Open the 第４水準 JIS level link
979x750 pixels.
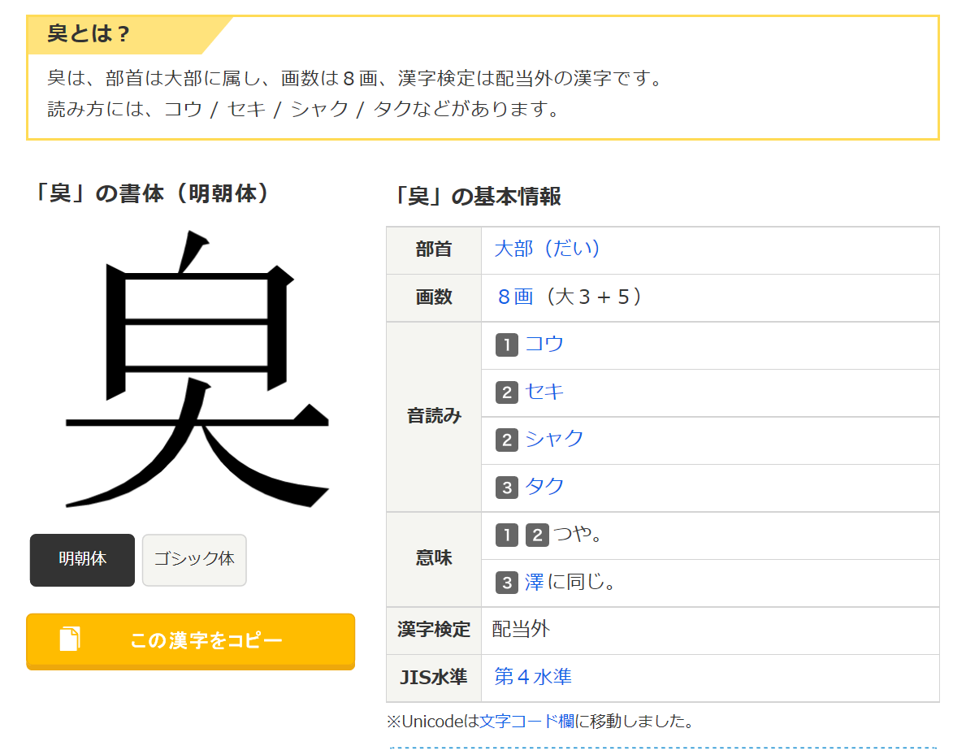pos(533,676)
